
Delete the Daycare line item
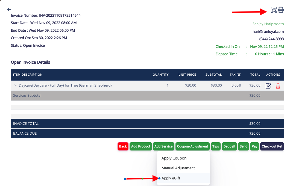[x=278, y=85]
